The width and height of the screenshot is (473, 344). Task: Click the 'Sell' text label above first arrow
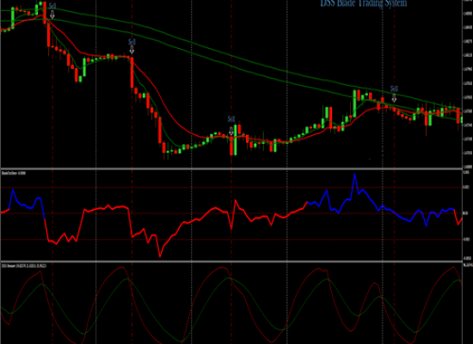[x=52, y=6]
